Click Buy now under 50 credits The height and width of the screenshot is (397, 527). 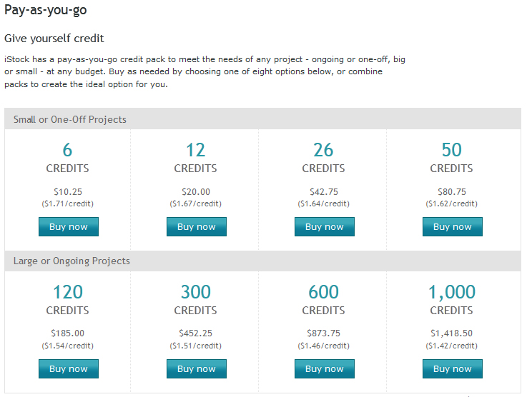[x=453, y=226]
